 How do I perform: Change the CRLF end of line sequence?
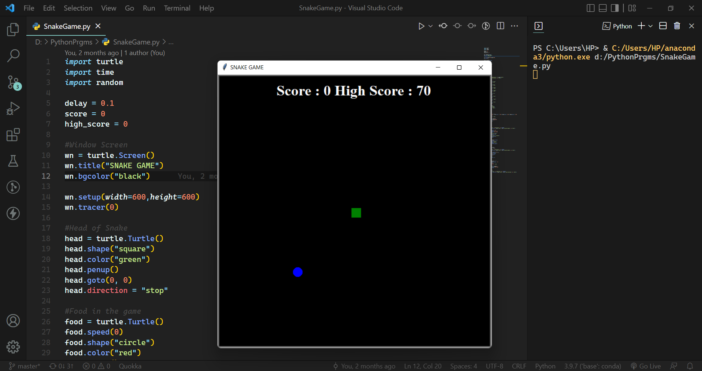519,366
